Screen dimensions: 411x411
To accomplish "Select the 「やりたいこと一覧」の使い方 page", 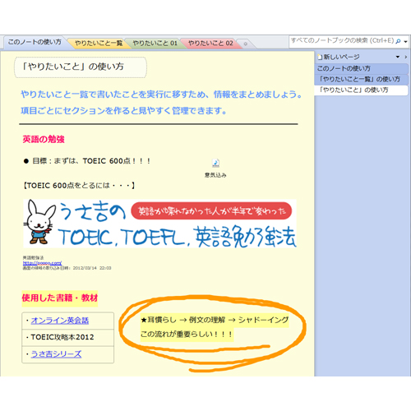I will (361, 79).
